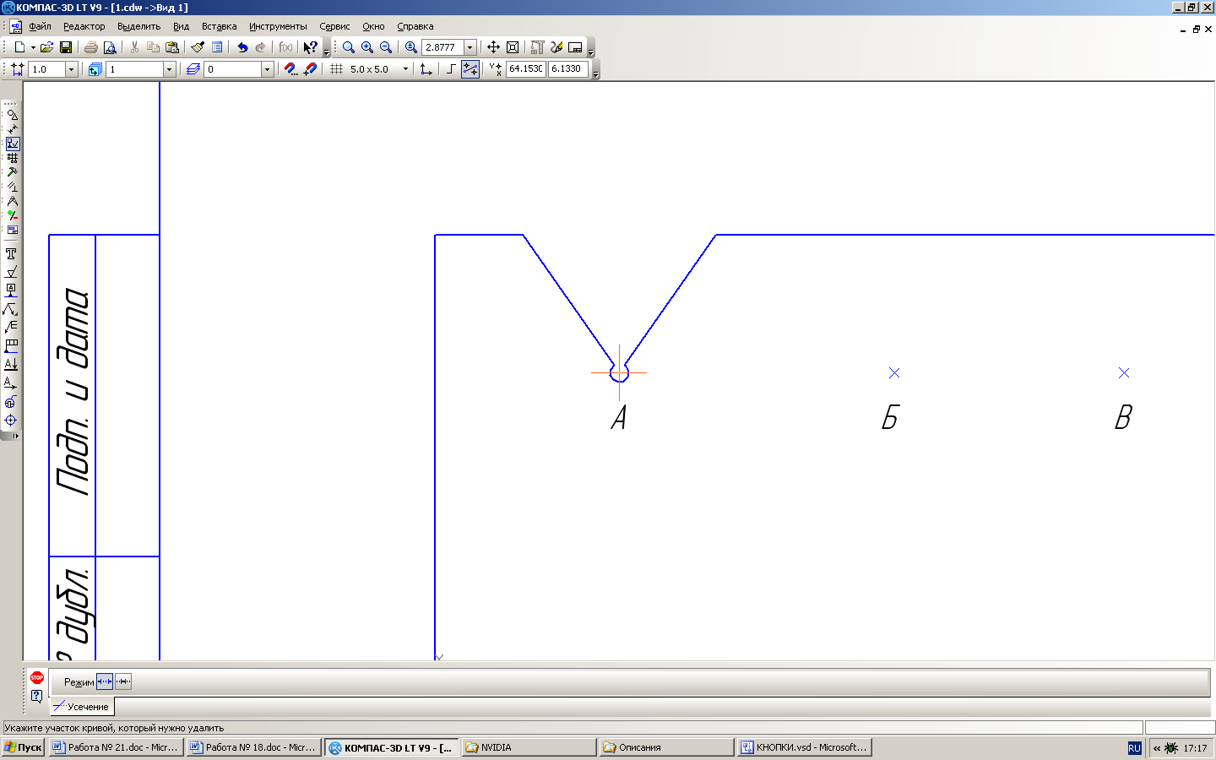Image resolution: width=1216 pixels, height=760 pixels.
Task: Open the layer number dropdown
Action: 267,69
